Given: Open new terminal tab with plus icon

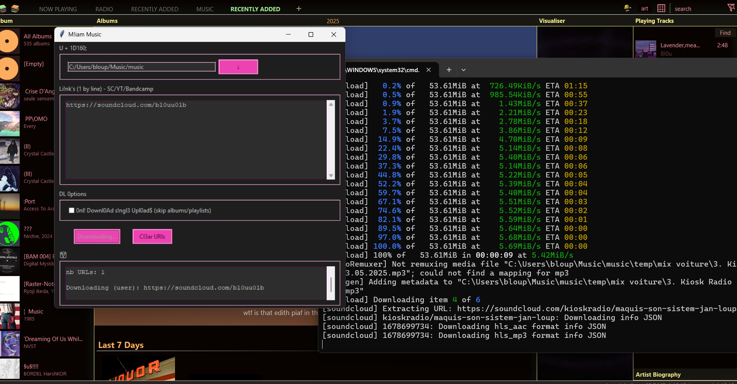Looking at the screenshot, I should click(449, 70).
